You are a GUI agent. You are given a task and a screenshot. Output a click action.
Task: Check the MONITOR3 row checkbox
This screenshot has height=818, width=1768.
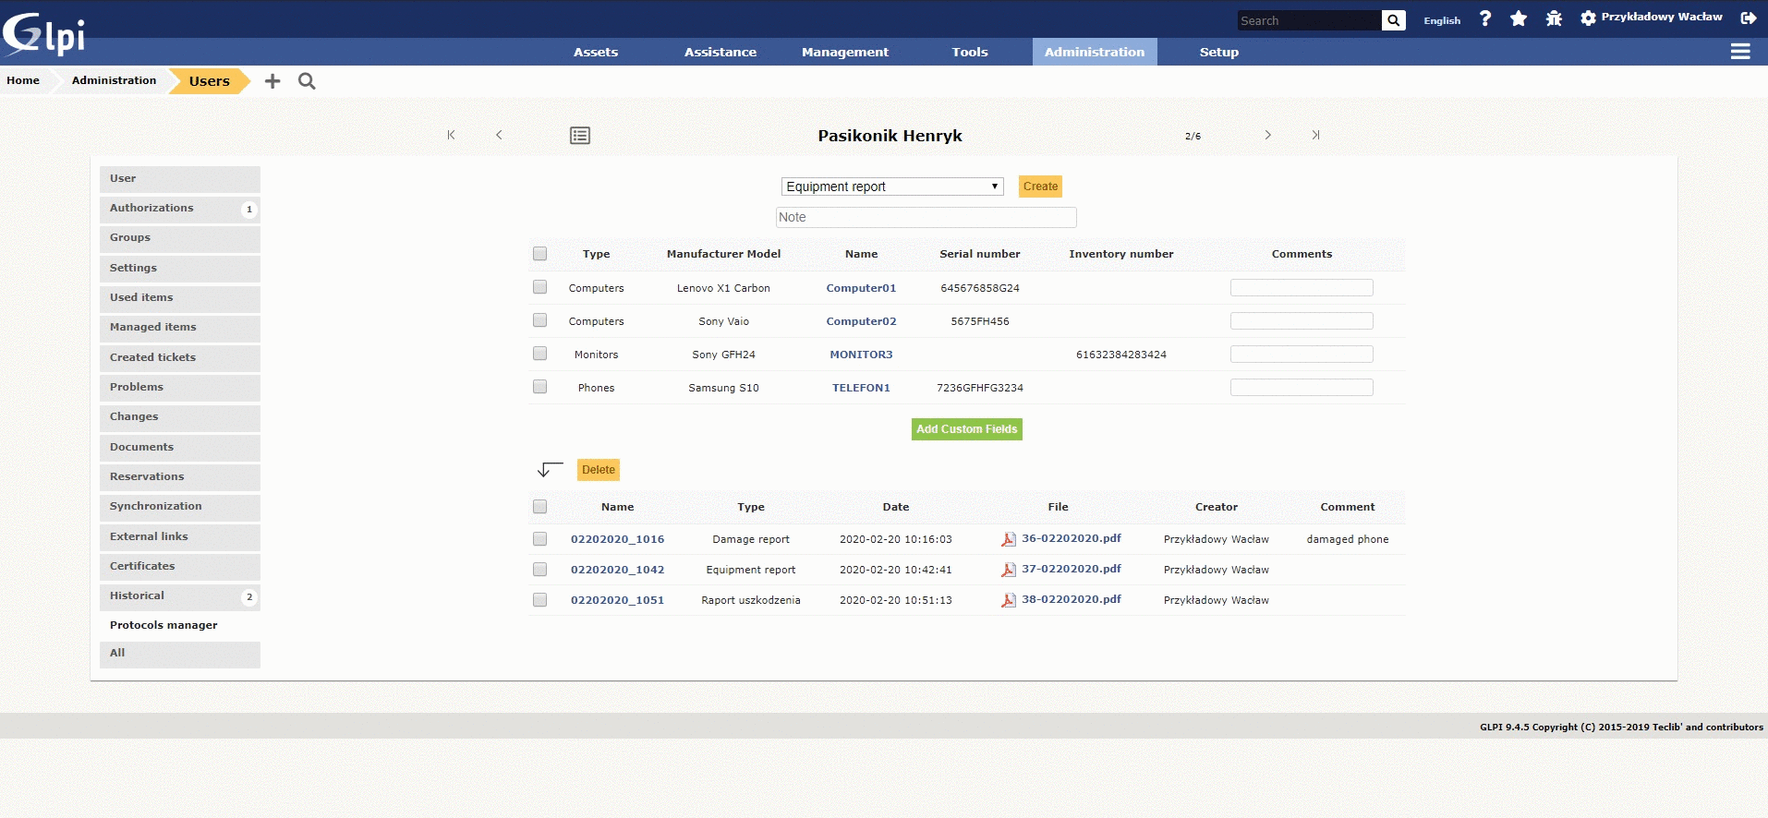540,354
